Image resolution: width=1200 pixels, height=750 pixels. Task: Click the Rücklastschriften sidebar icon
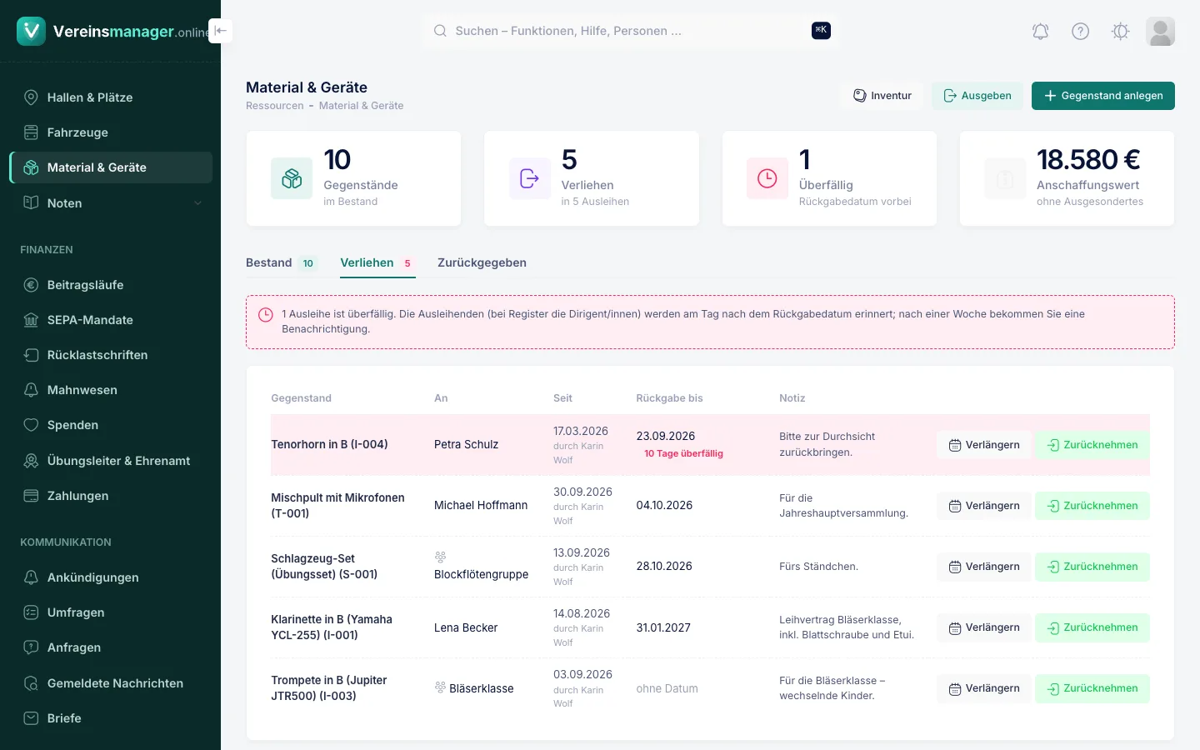point(31,355)
